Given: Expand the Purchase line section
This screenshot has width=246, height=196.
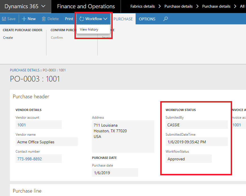Looking at the screenshot, I should (27, 191).
